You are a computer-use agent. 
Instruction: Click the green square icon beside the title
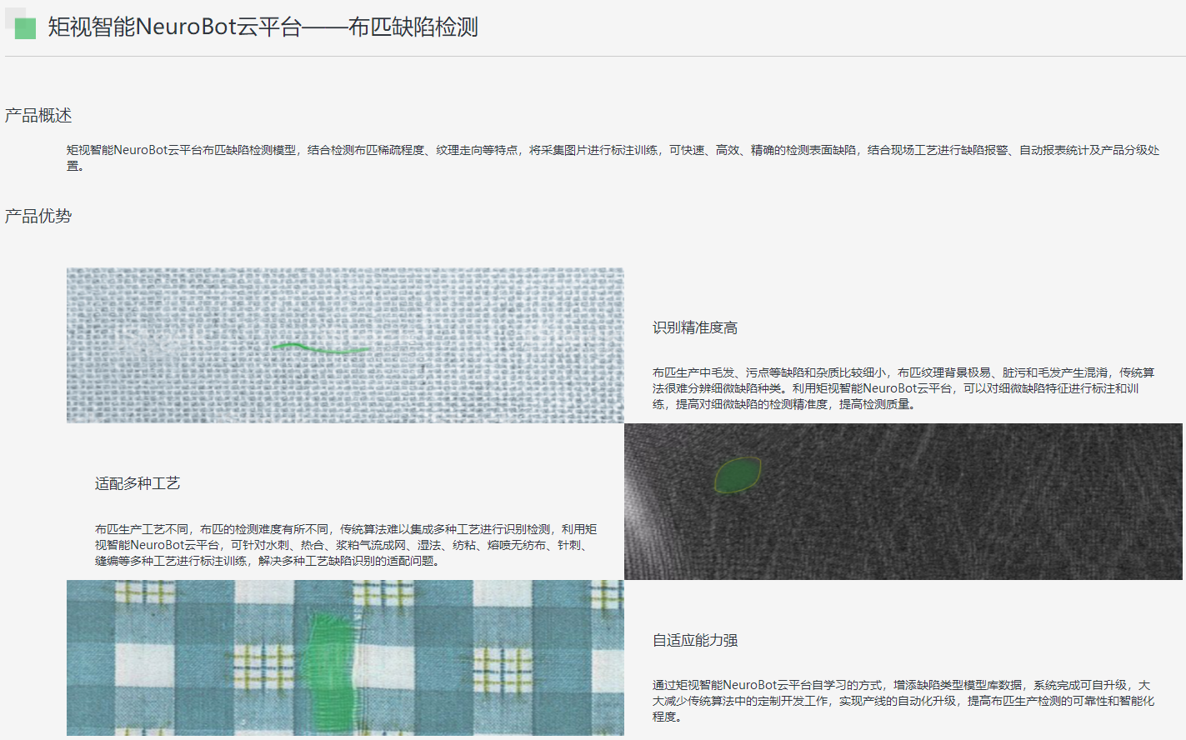point(25,28)
